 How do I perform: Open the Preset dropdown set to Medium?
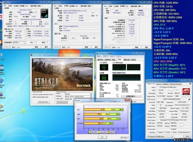point(78,94)
